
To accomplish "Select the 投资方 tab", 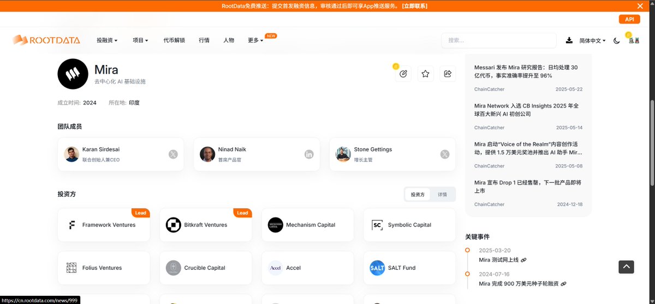I will (418, 194).
